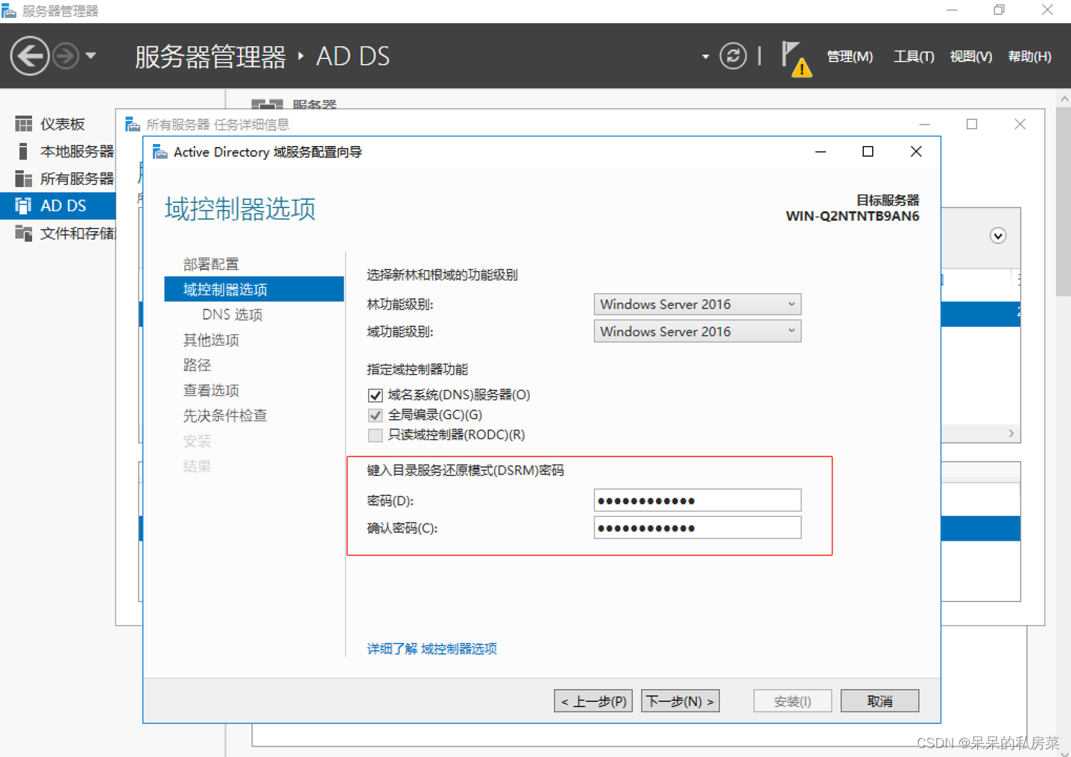Click right scroll arrow in task details list
The width and height of the screenshot is (1071, 757).
(x=1011, y=433)
